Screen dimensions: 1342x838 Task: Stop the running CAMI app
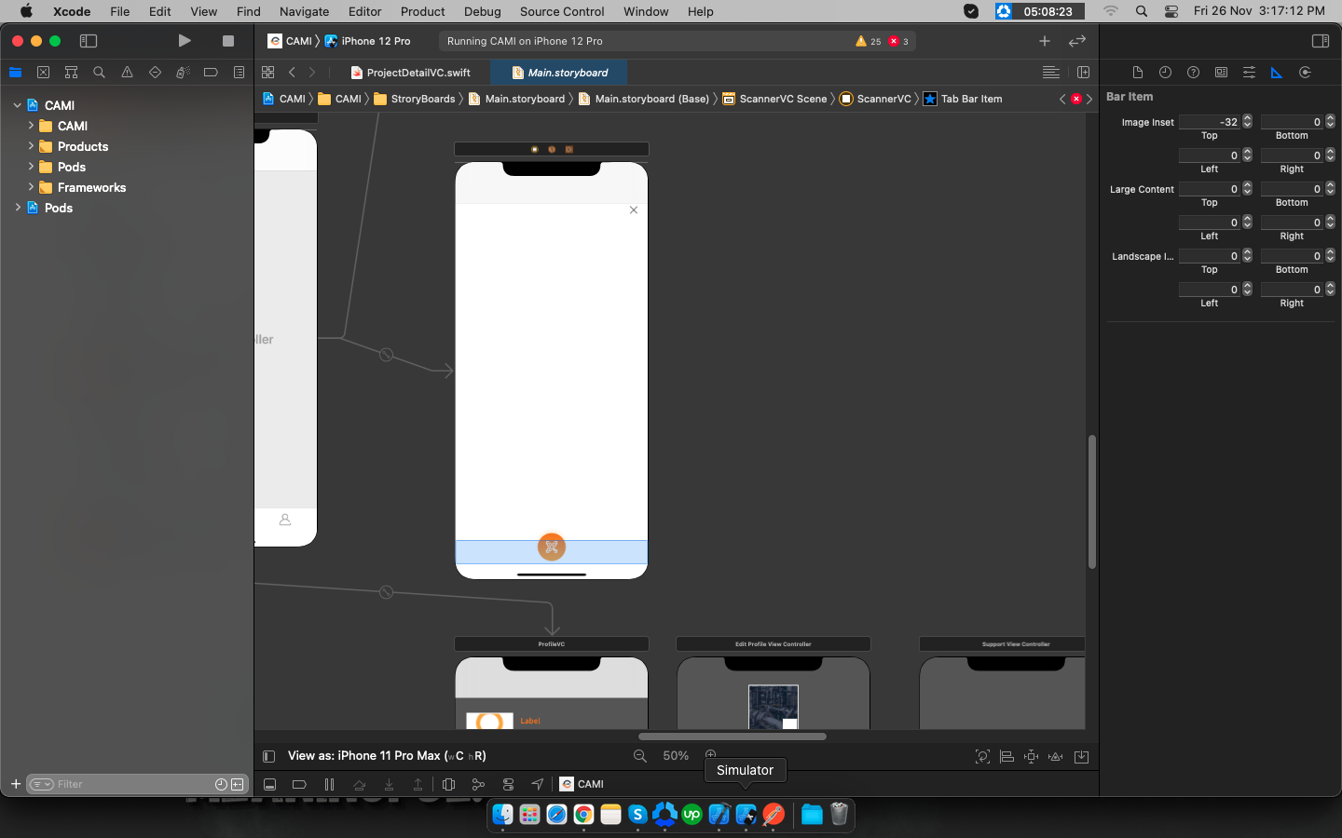click(x=228, y=41)
